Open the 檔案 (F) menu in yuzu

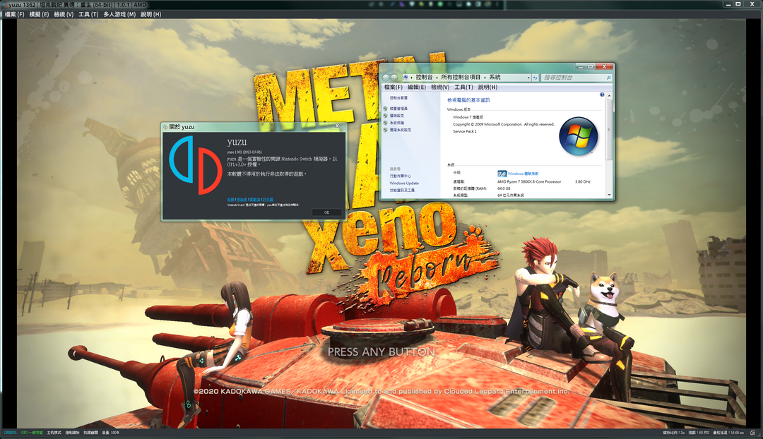[14, 15]
